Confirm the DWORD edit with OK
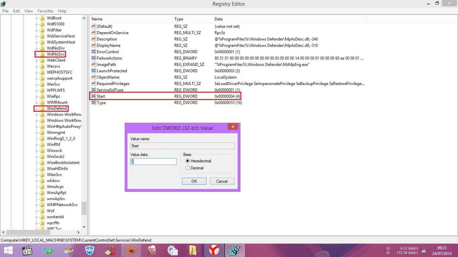This screenshot has height=257, width=458. [194, 181]
